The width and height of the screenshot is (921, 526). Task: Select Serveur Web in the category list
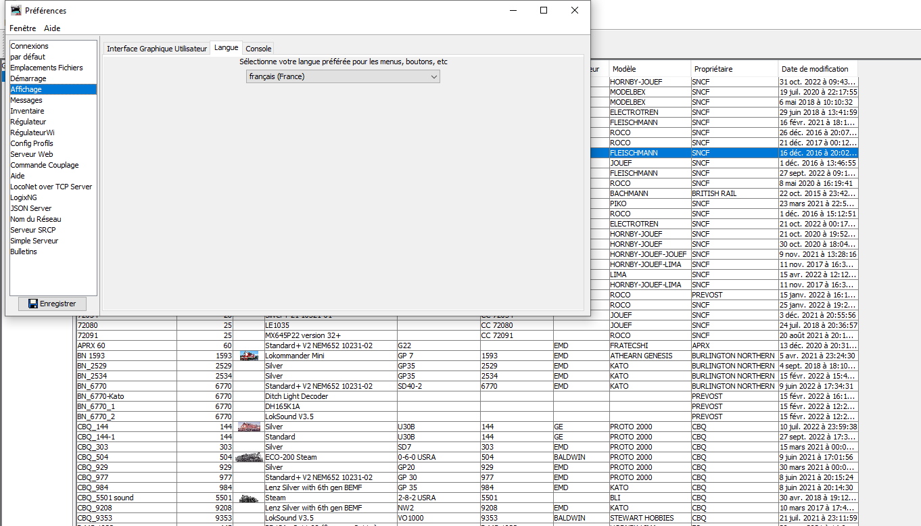pyautogui.click(x=53, y=154)
